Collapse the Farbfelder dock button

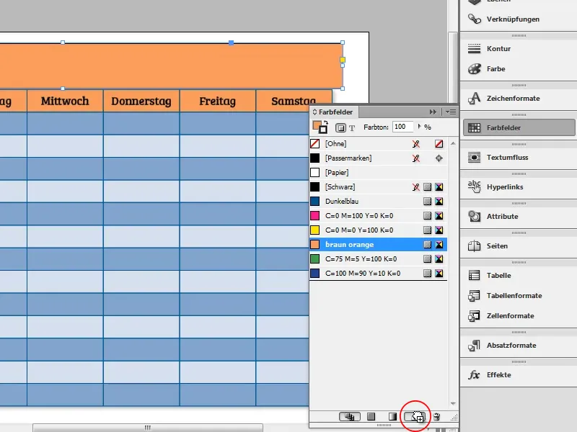point(519,128)
